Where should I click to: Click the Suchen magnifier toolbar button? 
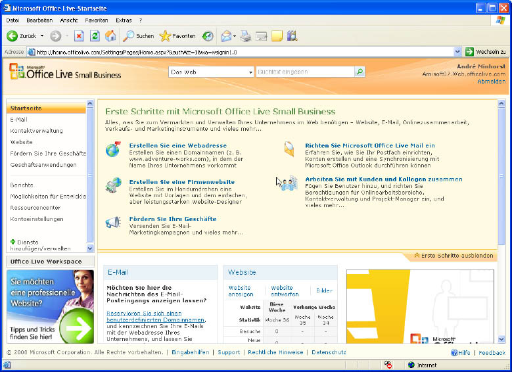(x=139, y=36)
